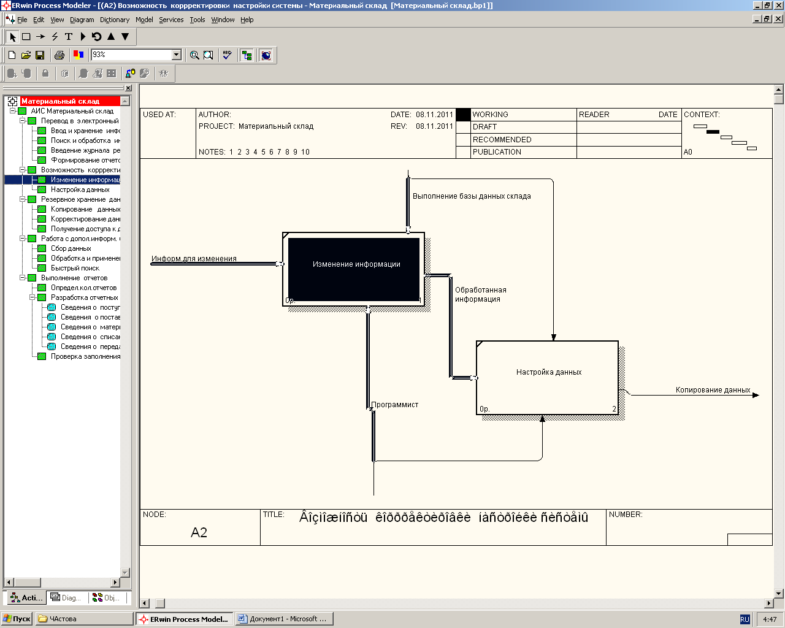Click the Diagram Dictionary Editor triangle tool
The image size is (785, 628).
(83, 37)
